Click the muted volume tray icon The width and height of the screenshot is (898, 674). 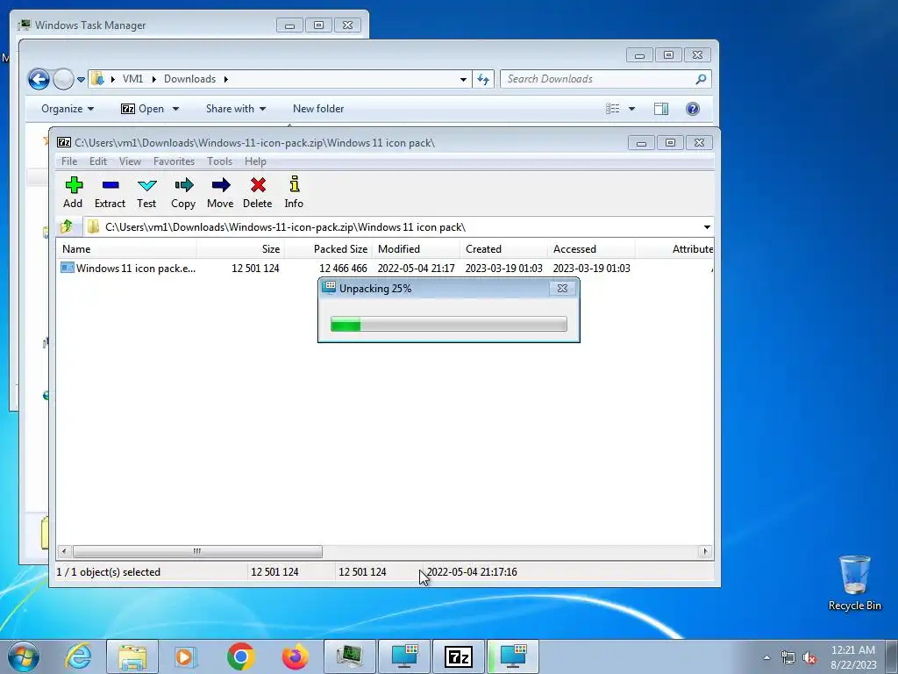(x=809, y=658)
